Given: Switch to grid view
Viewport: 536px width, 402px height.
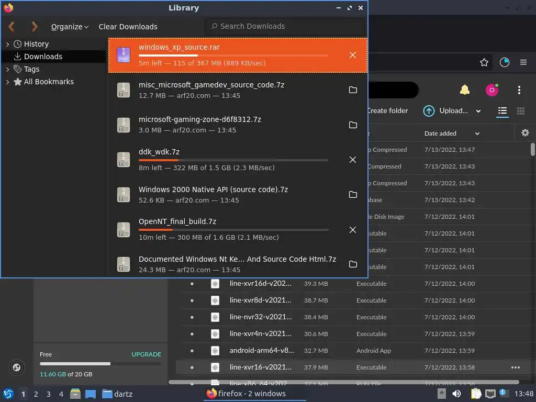Looking at the screenshot, I should pyautogui.click(x=521, y=111).
